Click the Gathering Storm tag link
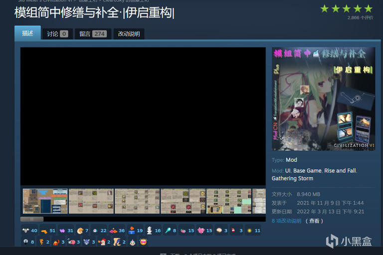The height and width of the screenshot is (255, 383). pos(292,179)
